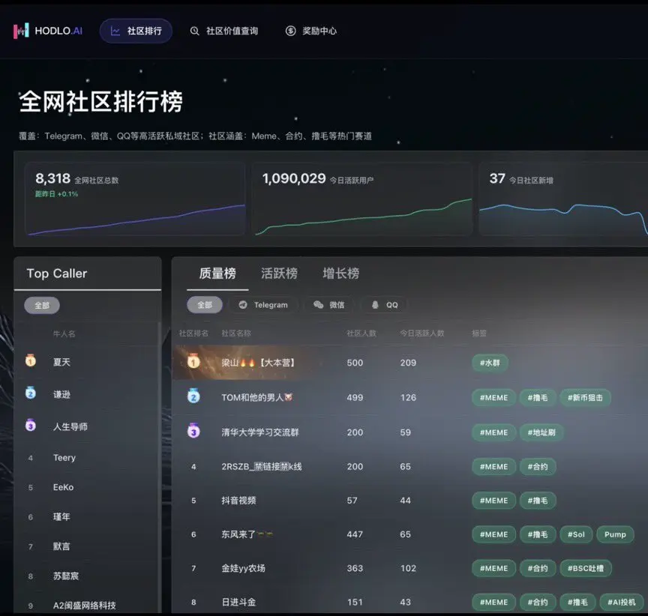Viewport: 648px width, 616px height.
Task: Switch to the 质量榜 tab
Action: 217,274
